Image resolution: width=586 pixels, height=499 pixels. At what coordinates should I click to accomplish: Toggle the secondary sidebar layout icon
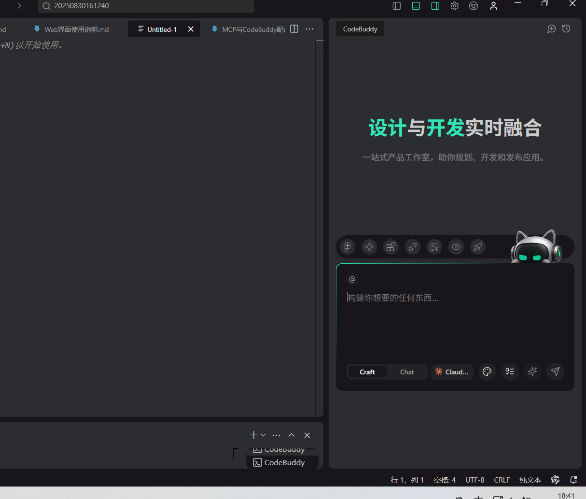435,6
